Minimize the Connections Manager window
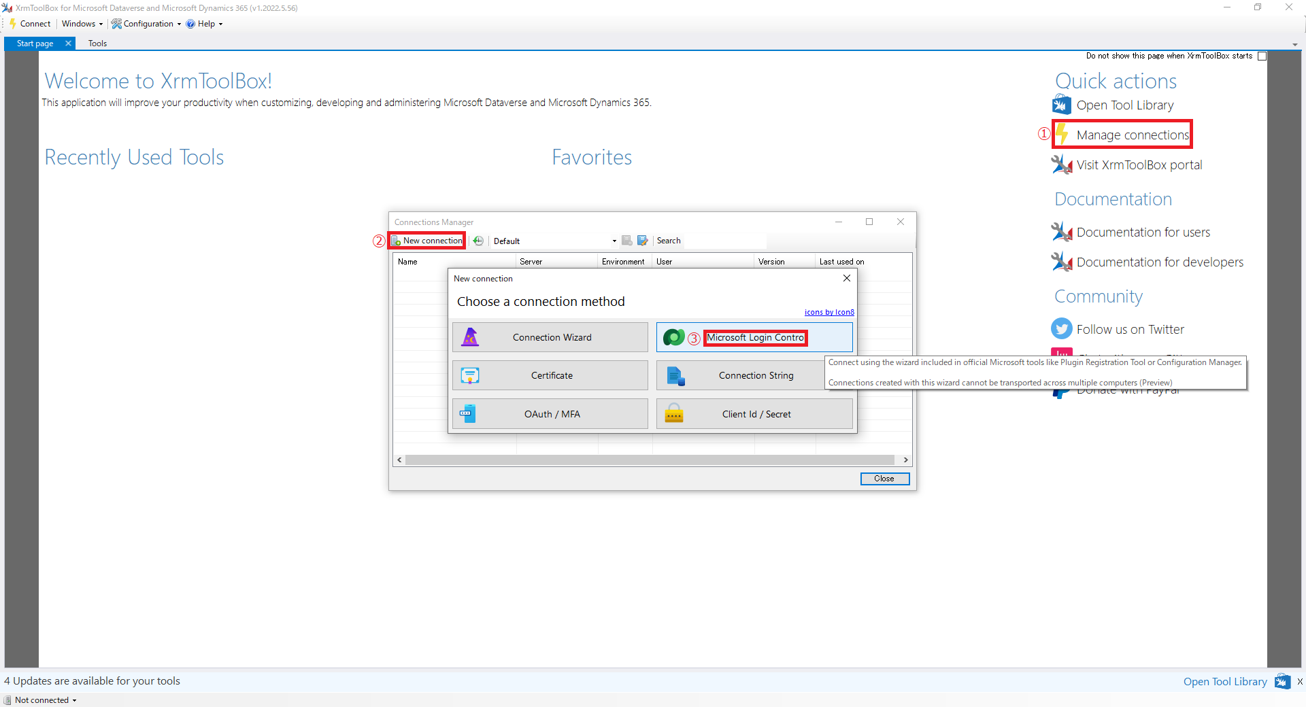This screenshot has height=707, width=1306. coord(839,222)
